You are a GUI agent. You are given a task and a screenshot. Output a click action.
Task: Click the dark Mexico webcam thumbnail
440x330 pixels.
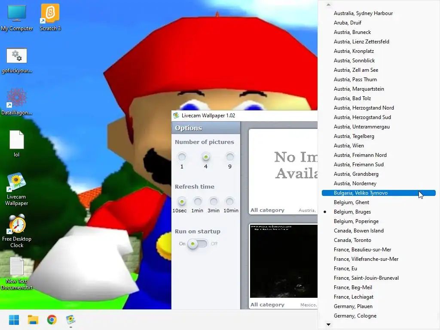pyautogui.click(x=284, y=261)
